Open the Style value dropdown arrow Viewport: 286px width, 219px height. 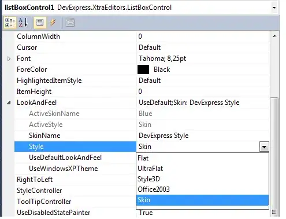[264, 147]
